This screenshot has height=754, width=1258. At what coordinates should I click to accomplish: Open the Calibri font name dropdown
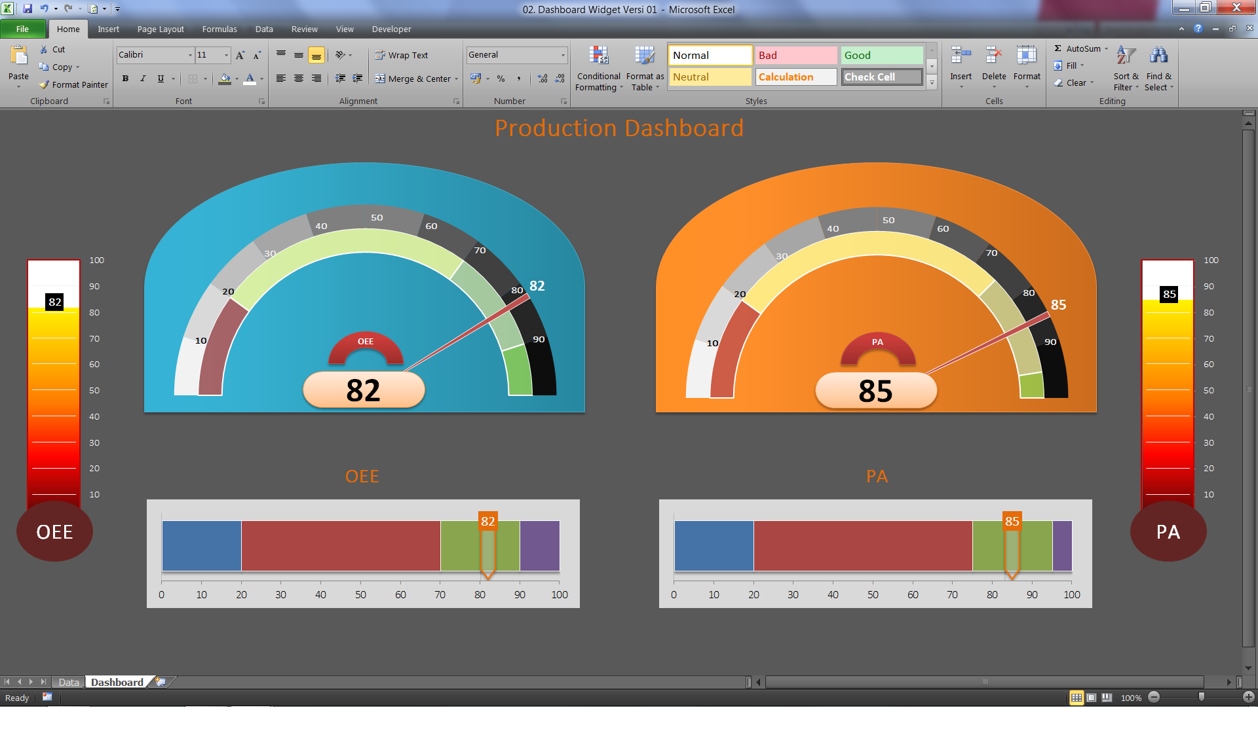point(190,55)
